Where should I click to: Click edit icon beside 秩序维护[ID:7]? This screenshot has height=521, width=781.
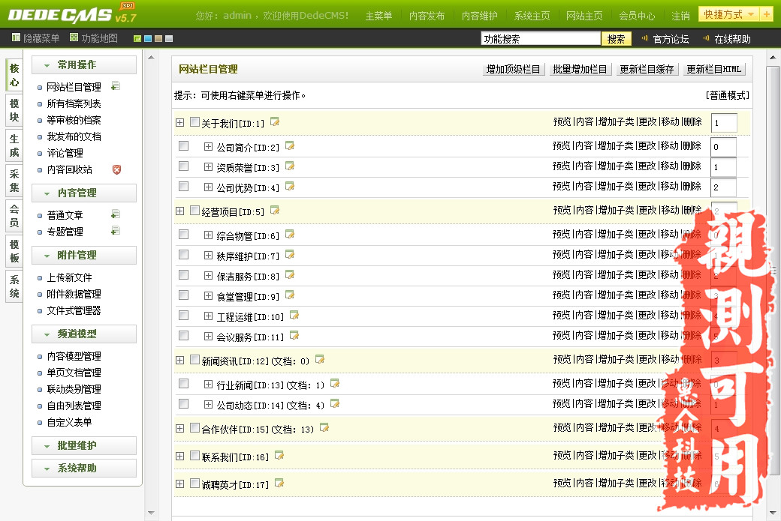[x=290, y=255]
